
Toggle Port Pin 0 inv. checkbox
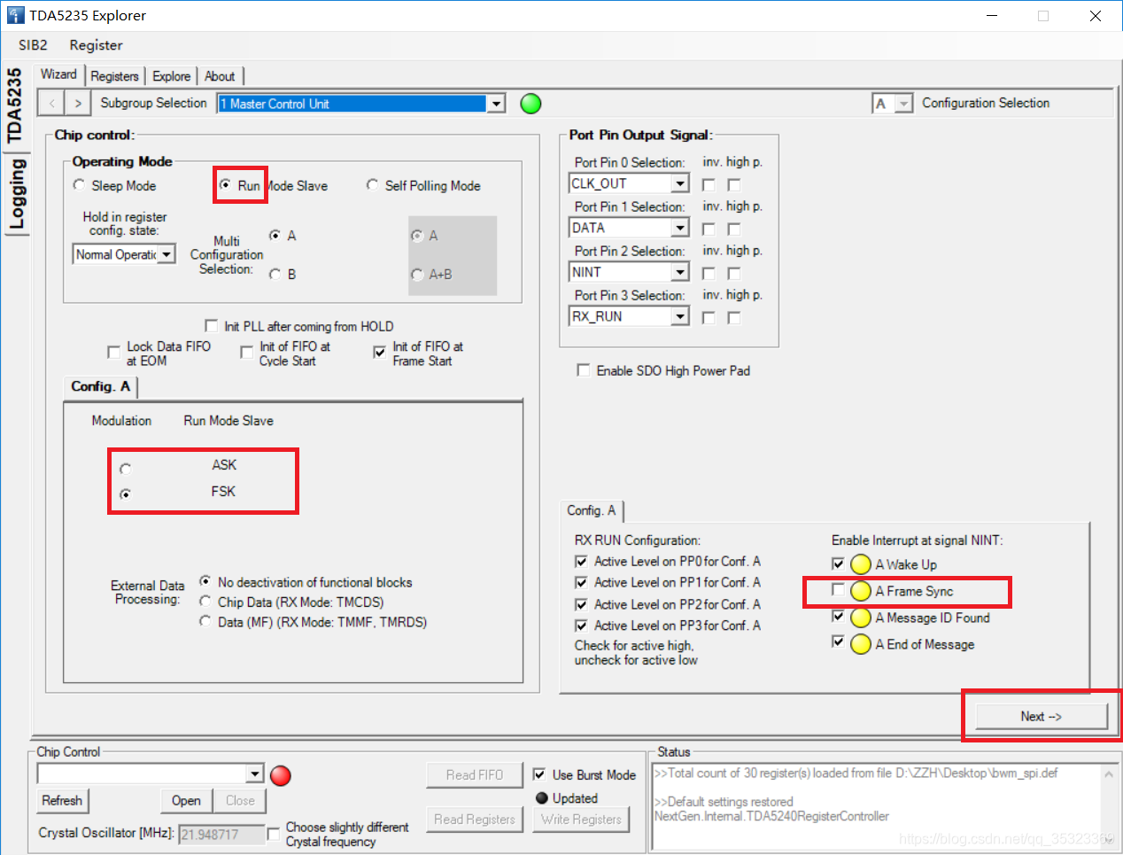(709, 185)
